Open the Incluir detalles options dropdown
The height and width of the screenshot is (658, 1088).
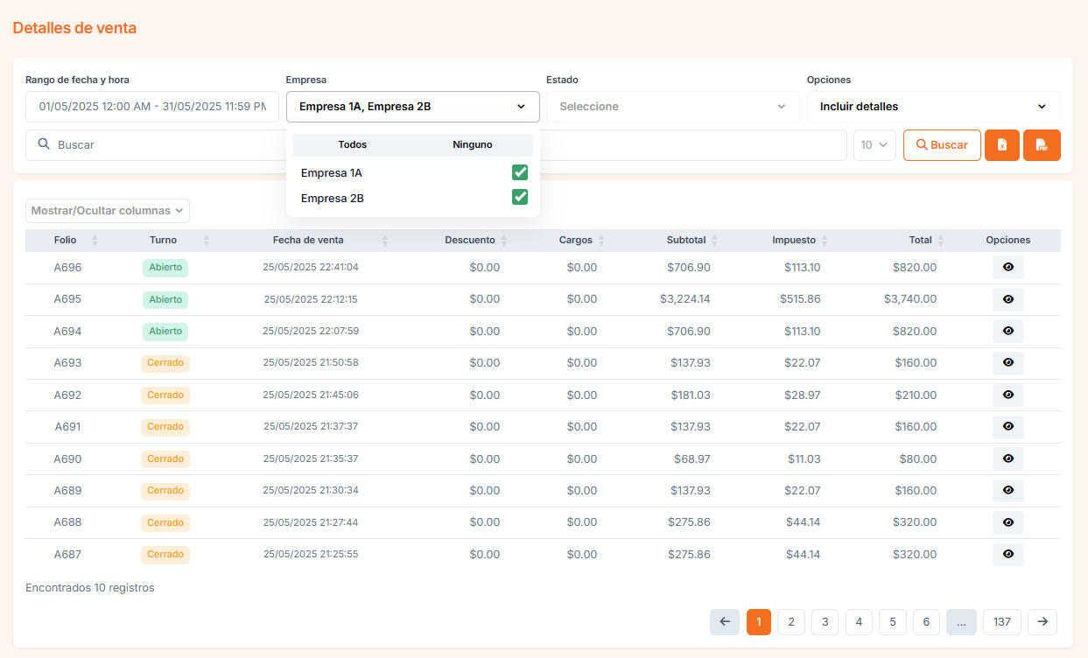933,107
